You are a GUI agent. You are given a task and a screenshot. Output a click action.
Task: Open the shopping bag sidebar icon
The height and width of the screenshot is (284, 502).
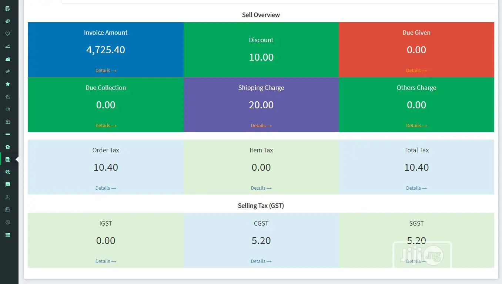pos(8,59)
